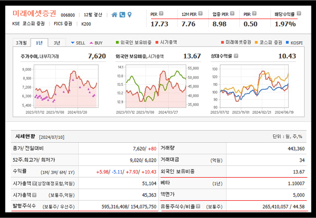
Task: Open help icon next to 12M PER
Action: (200, 14)
